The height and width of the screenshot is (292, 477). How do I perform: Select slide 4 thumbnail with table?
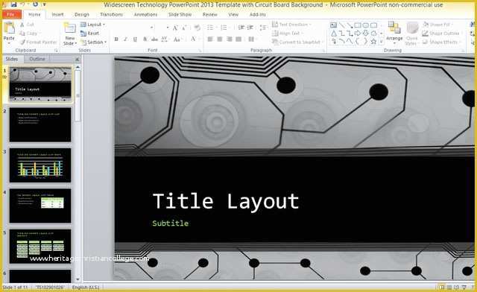(40, 206)
